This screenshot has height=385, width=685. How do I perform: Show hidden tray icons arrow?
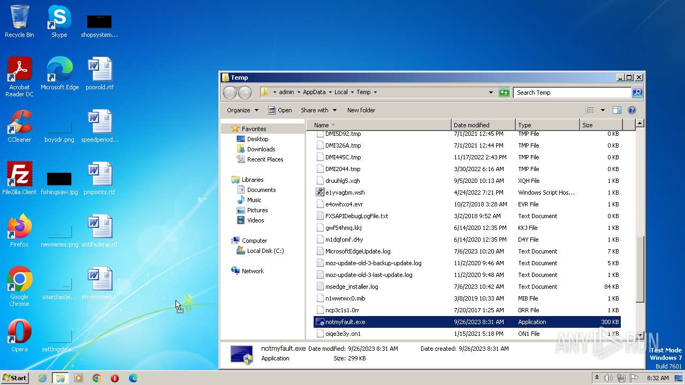point(597,378)
